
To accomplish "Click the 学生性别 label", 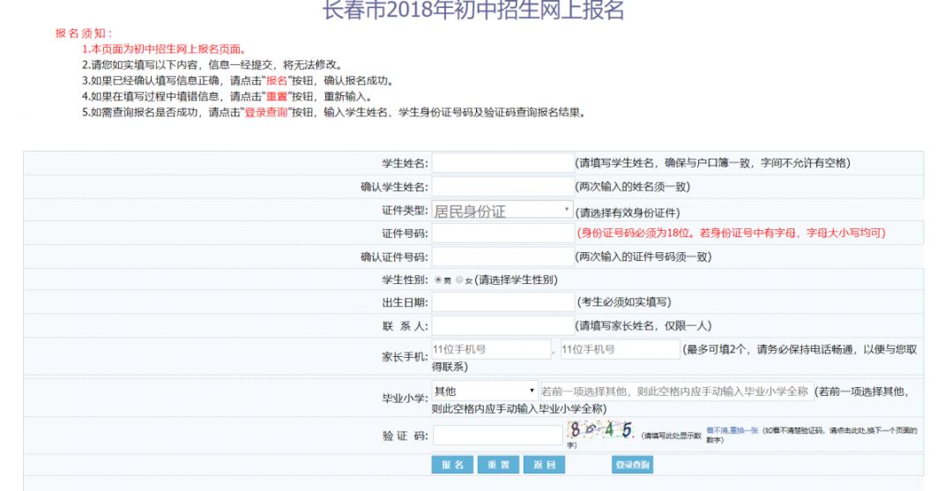I will [x=405, y=279].
